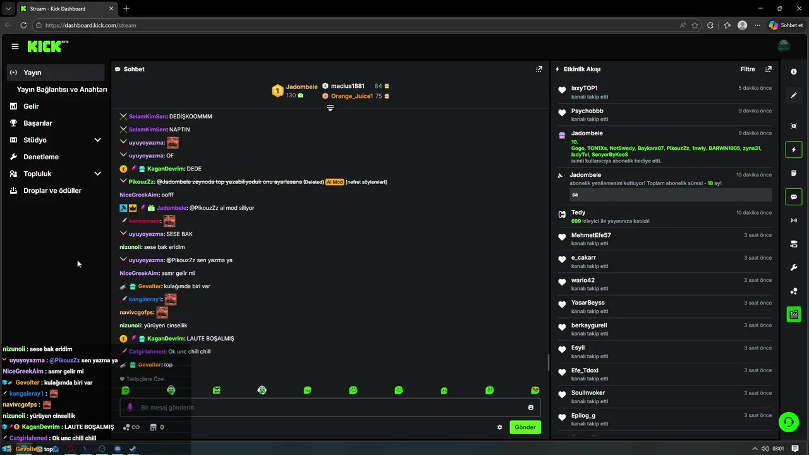Open the Denetleme page
This screenshot has width=809, height=455.
coord(40,157)
